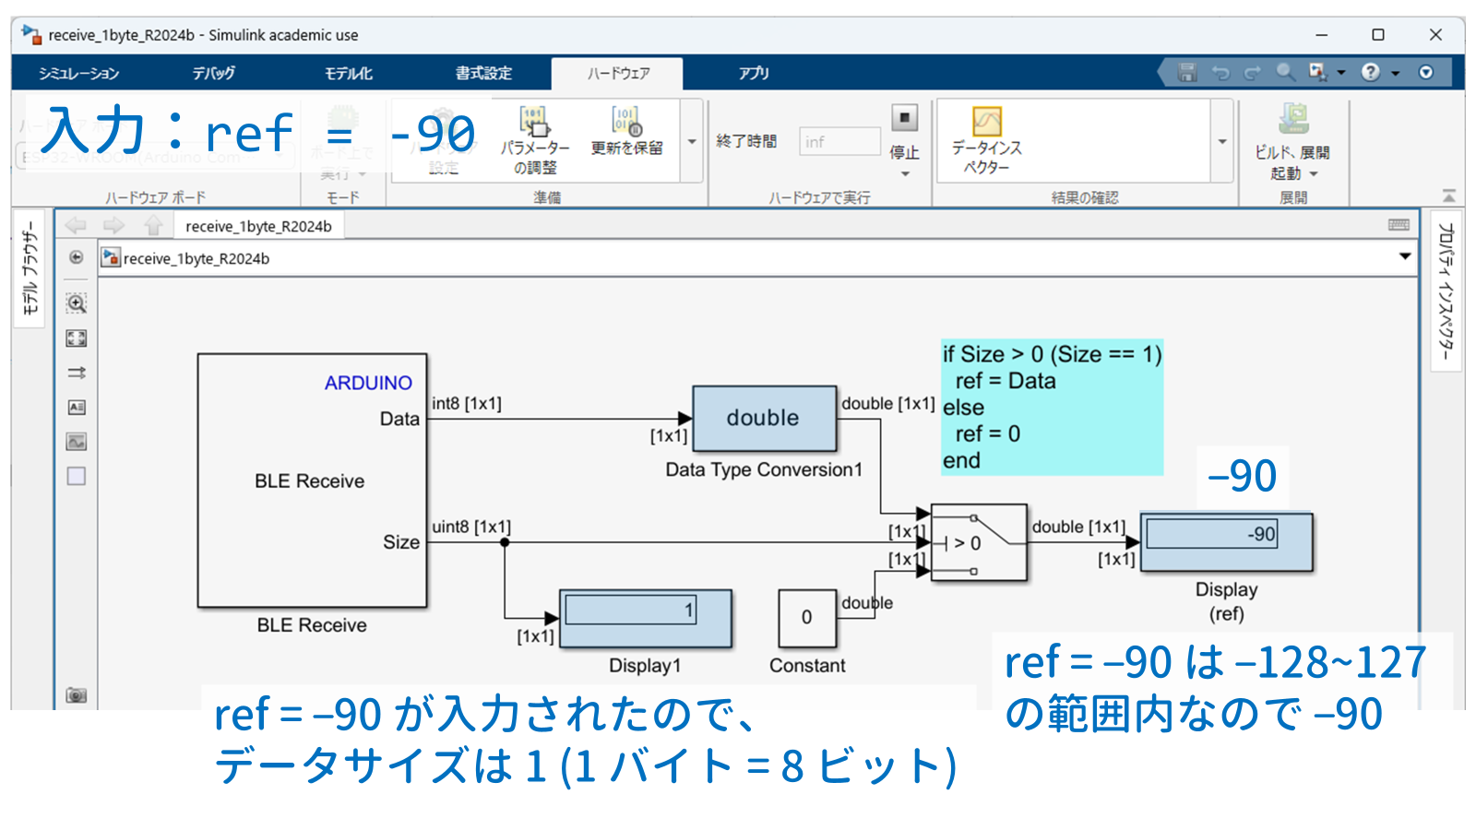
Task: Switch to the Simulation tab
Action: pos(78,73)
